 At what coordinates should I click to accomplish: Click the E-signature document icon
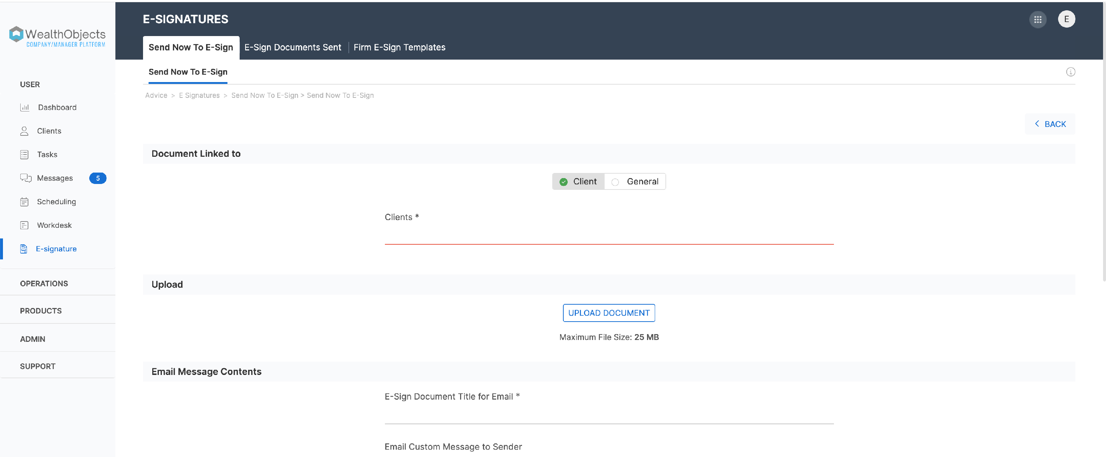tap(24, 249)
